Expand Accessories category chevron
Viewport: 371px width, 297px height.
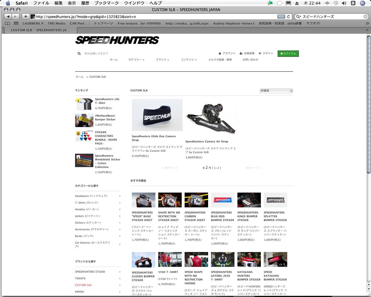point(120,230)
